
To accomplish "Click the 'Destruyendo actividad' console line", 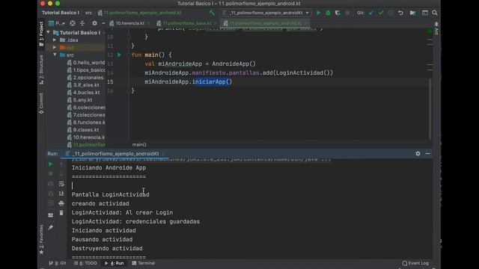I will click(x=107, y=249).
